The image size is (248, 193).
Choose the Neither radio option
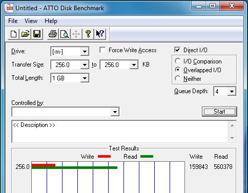pyautogui.click(x=177, y=78)
